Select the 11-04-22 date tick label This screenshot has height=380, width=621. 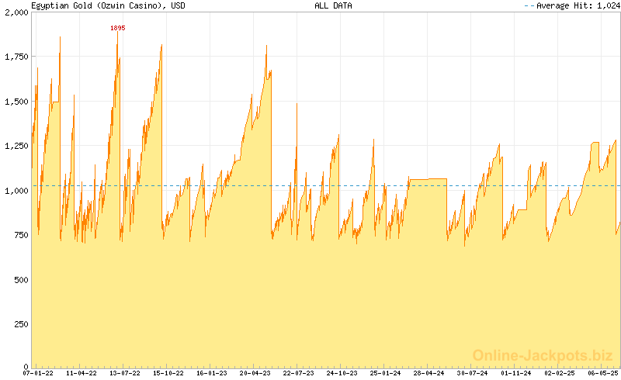[82, 373]
